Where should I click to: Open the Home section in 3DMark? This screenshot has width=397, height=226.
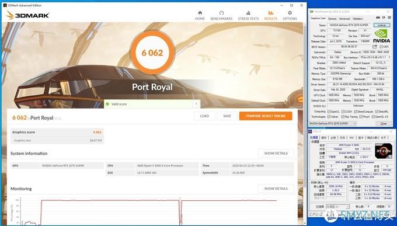(200, 15)
